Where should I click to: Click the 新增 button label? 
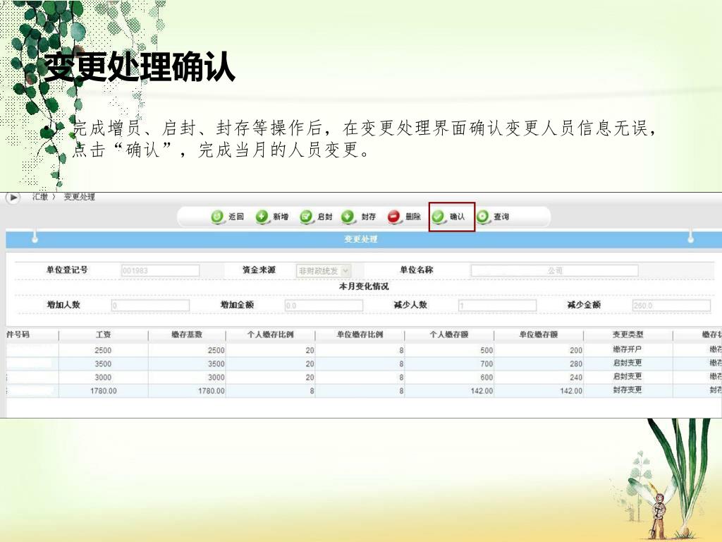281,217
